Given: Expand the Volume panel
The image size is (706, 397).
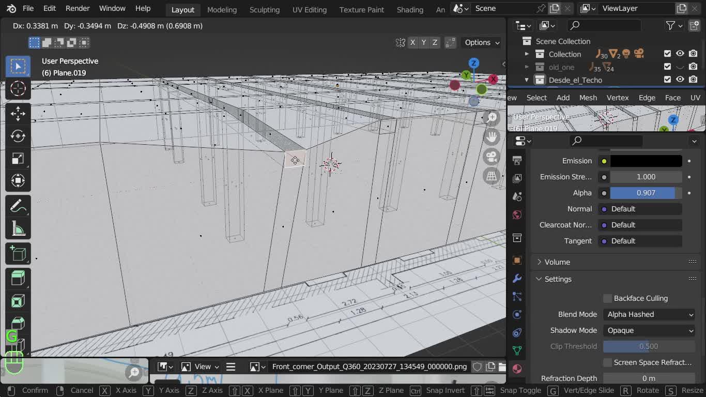Looking at the screenshot, I should click(557, 262).
